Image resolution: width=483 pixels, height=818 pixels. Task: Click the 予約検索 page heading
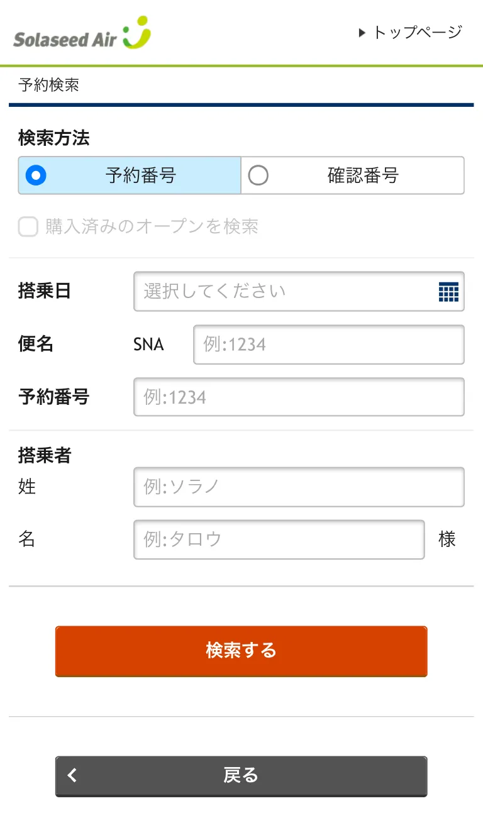pyautogui.click(x=49, y=85)
